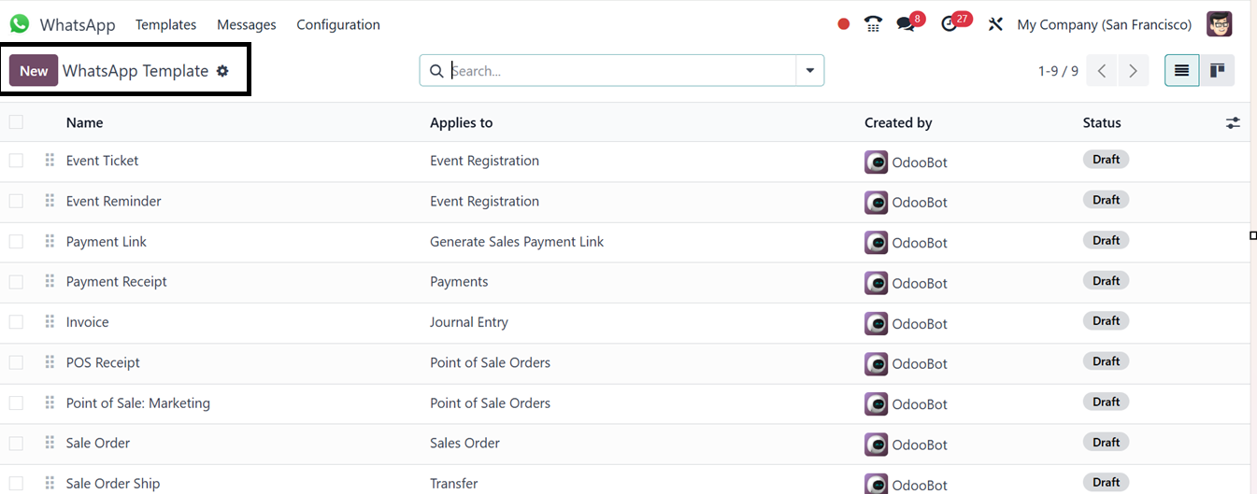
Task: Open the Templates menu
Action: pyautogui.click(x=165, y=24)
